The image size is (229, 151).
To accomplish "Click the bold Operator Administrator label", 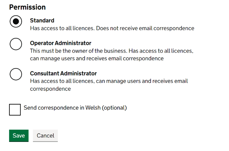I will (61, 43).
